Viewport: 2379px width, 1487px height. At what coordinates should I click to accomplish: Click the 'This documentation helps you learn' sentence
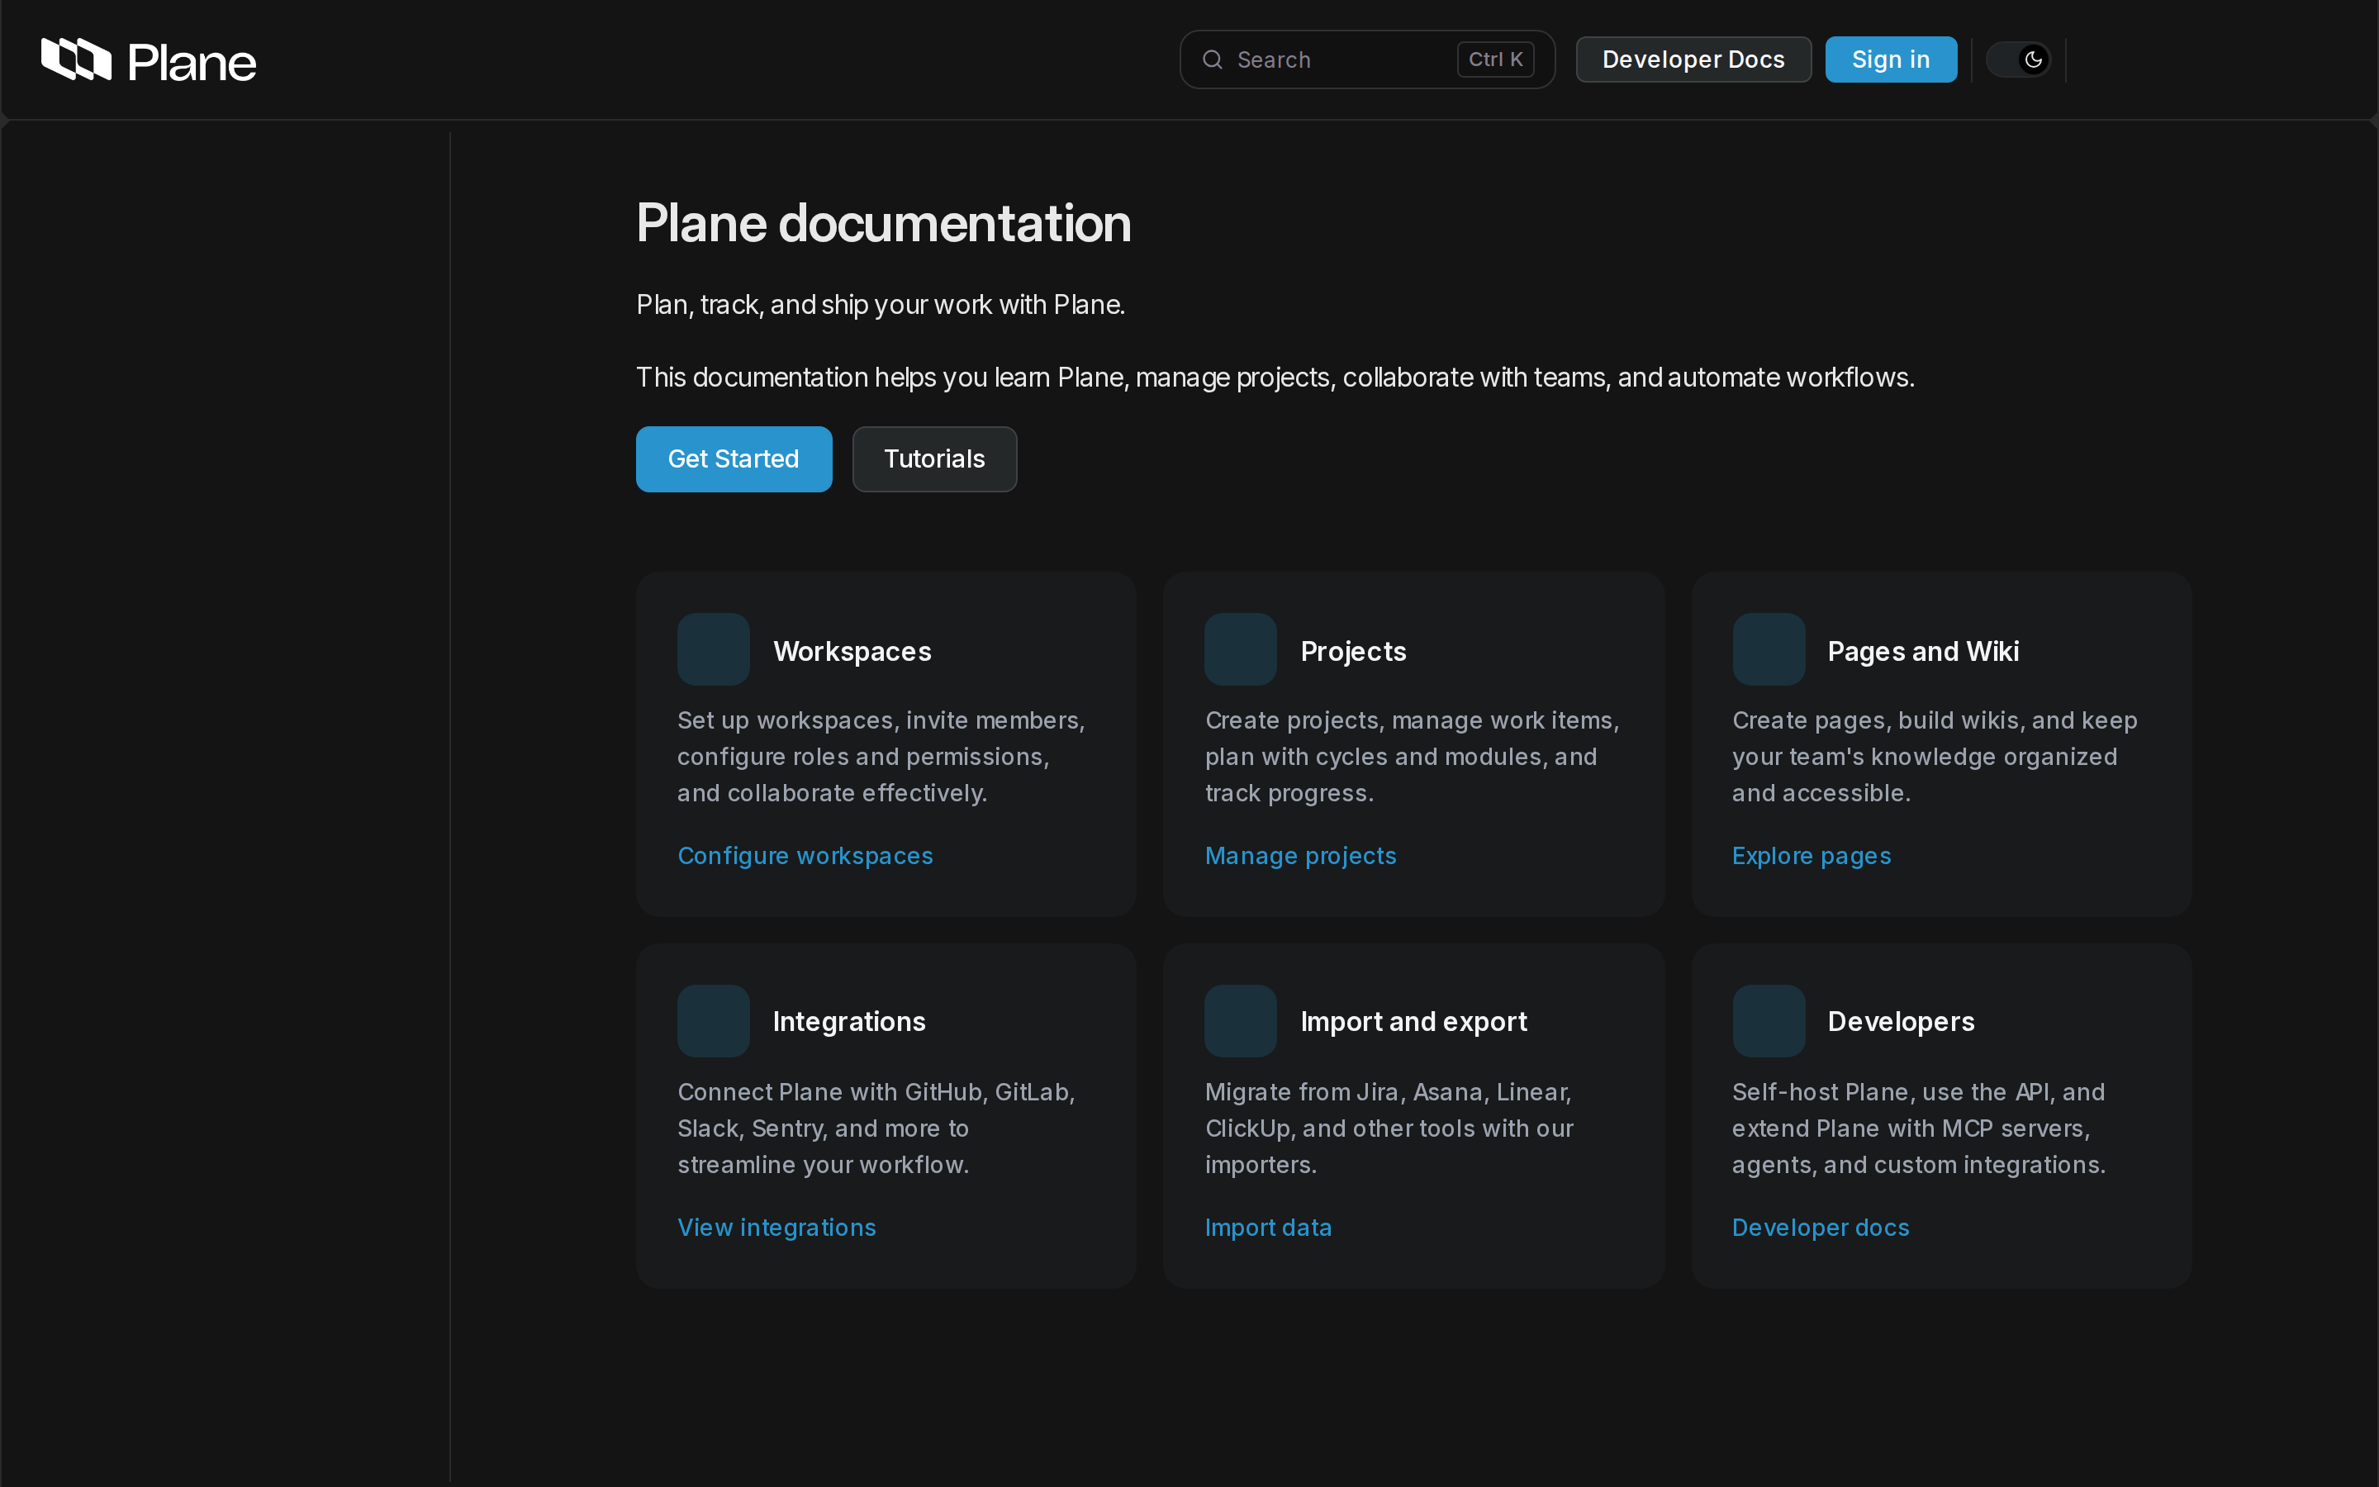click(1275, 378)
